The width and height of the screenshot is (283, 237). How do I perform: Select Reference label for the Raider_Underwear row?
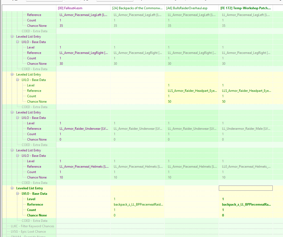[x=34, y=128]
